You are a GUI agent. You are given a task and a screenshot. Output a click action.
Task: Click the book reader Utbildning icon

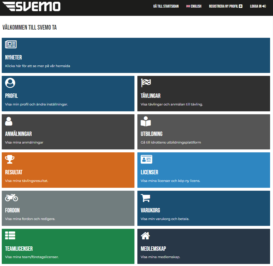point(146,121)
